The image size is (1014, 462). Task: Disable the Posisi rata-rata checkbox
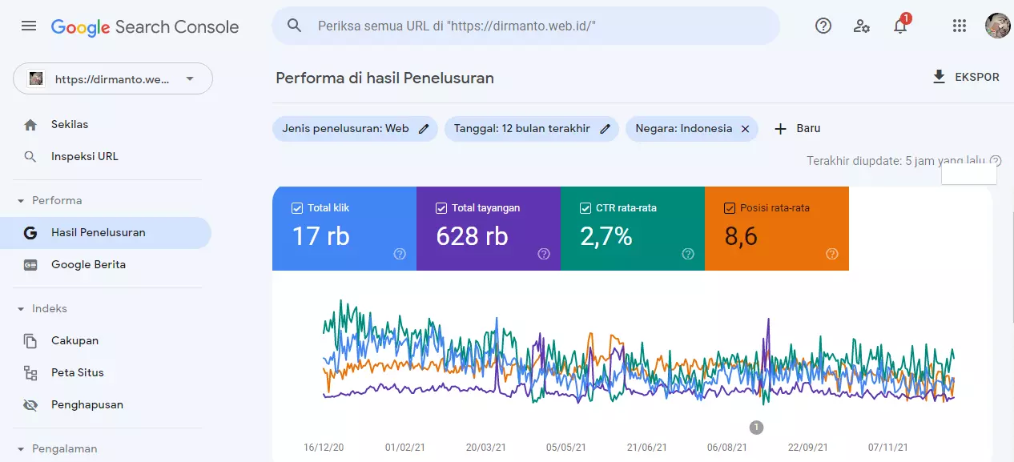coord(730,208)
